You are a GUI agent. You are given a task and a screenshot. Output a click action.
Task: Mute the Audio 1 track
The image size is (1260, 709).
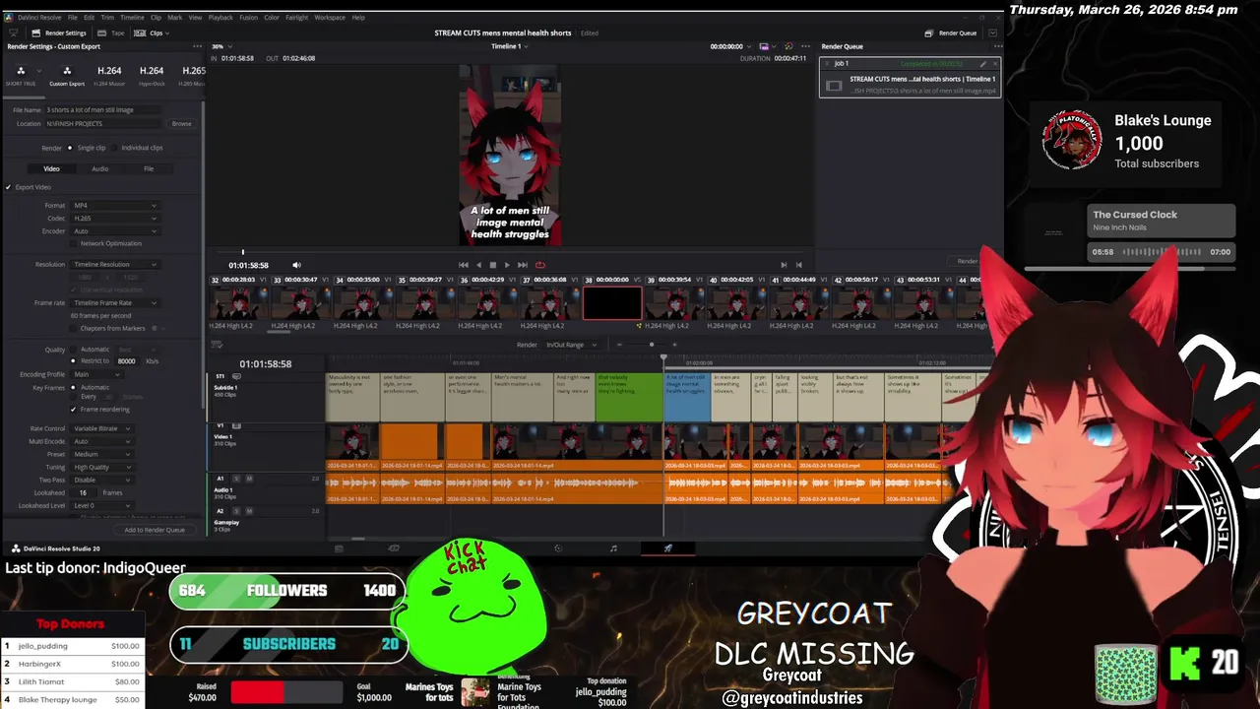click(x=249, y=479)
